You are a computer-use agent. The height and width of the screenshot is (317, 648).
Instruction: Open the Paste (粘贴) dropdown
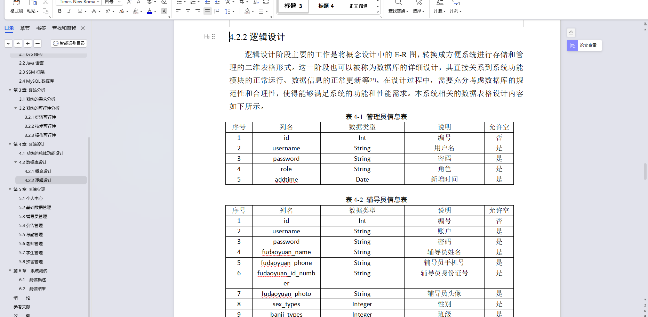(33, 11)
